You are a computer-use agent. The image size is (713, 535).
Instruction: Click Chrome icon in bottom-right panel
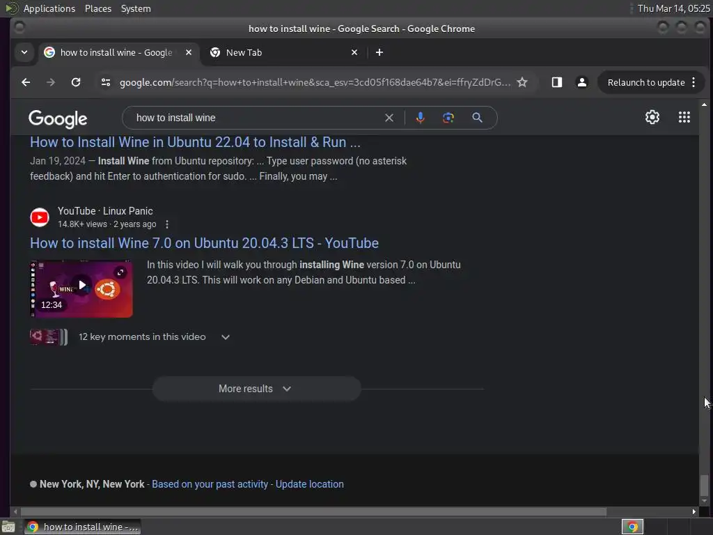632,527
